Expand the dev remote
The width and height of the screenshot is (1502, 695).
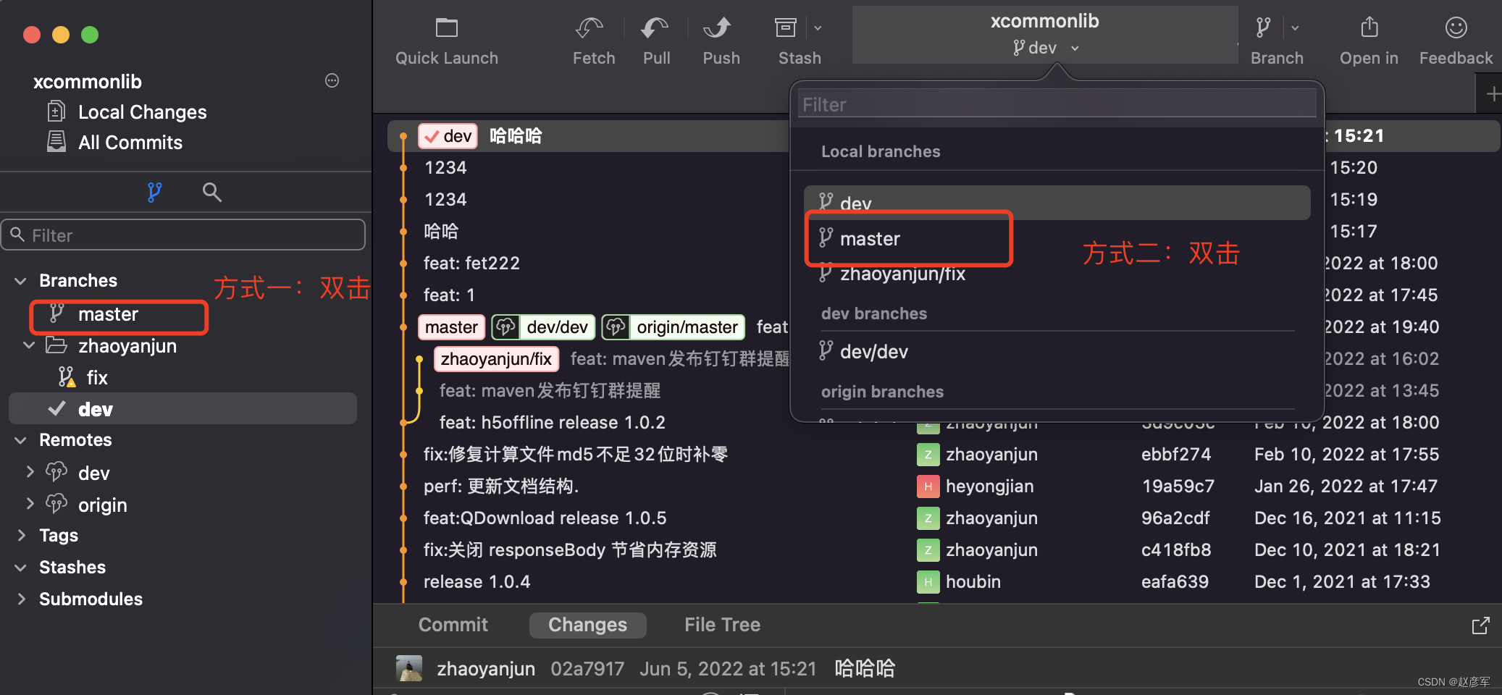tap(30, 472)
